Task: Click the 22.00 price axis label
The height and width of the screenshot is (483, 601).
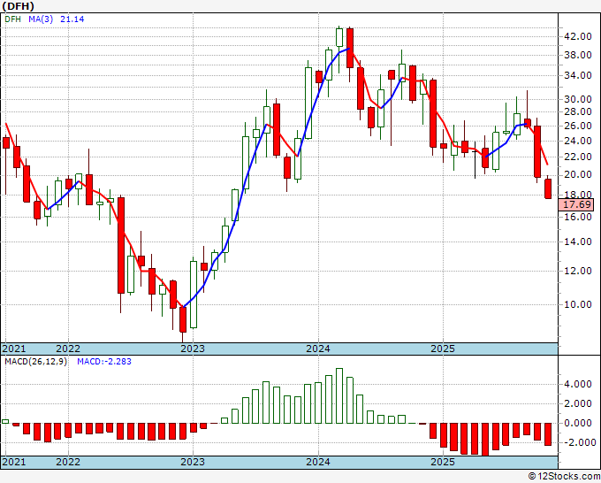Action: [578, 157]
